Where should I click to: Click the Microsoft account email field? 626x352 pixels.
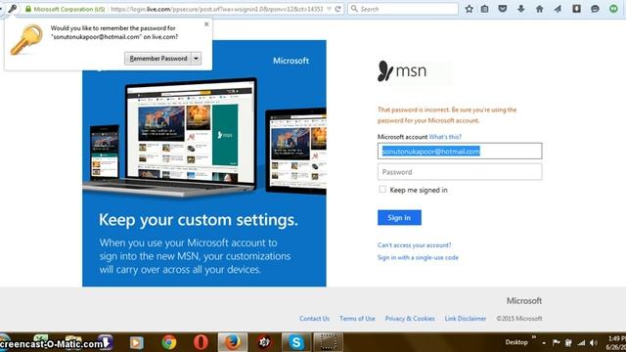click(460, 152)
